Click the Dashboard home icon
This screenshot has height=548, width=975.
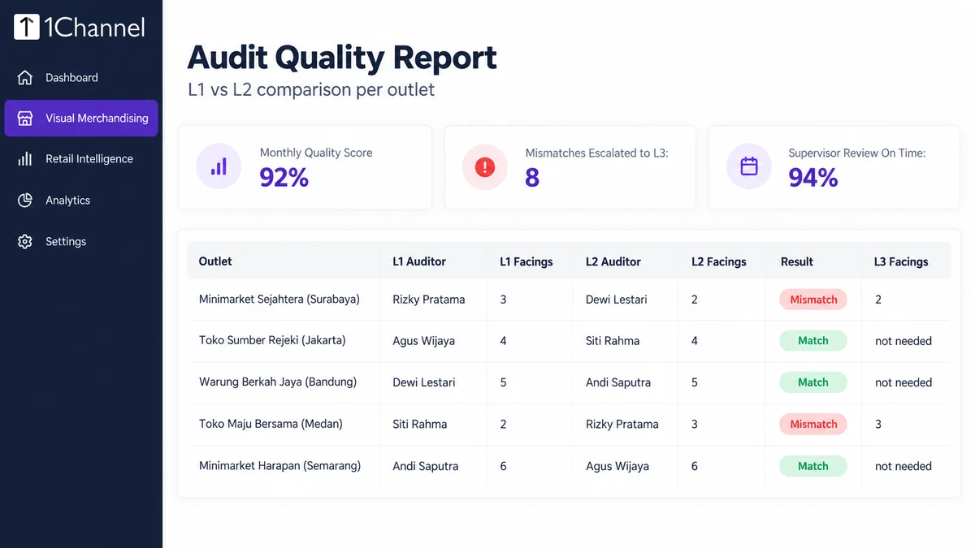pos(25,78)
